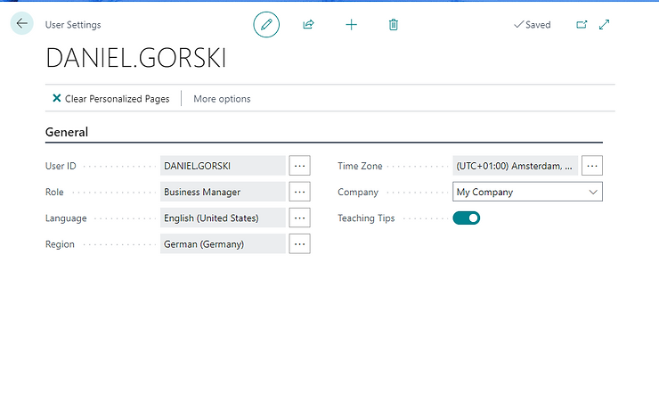Open Role lookup ellipsis button
659x394 pixels.
299,192
